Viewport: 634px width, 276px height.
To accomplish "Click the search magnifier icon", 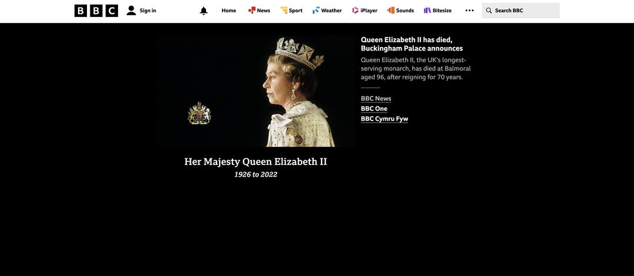I will [x=489, y=11].
